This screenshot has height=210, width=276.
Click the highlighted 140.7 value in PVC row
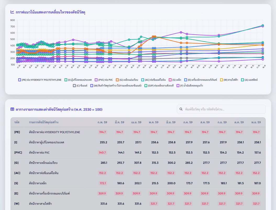click(102, 153)
